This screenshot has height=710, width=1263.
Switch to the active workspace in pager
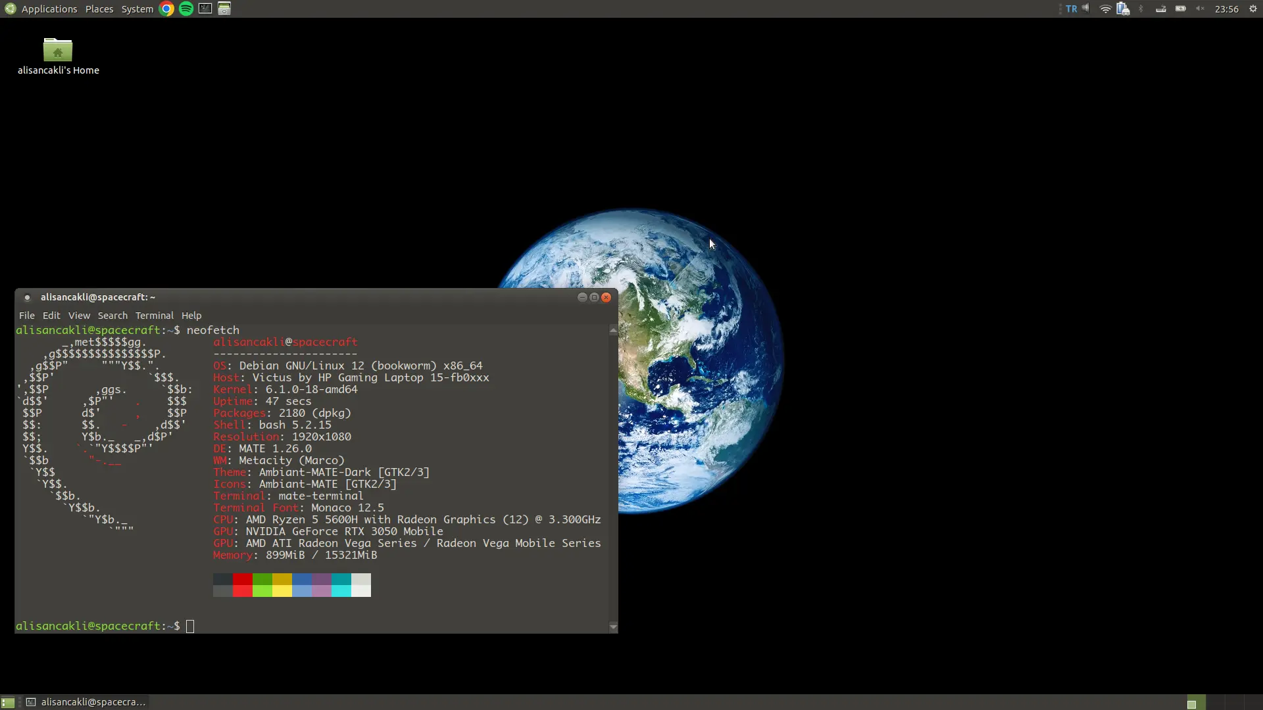pos(1196,702)
